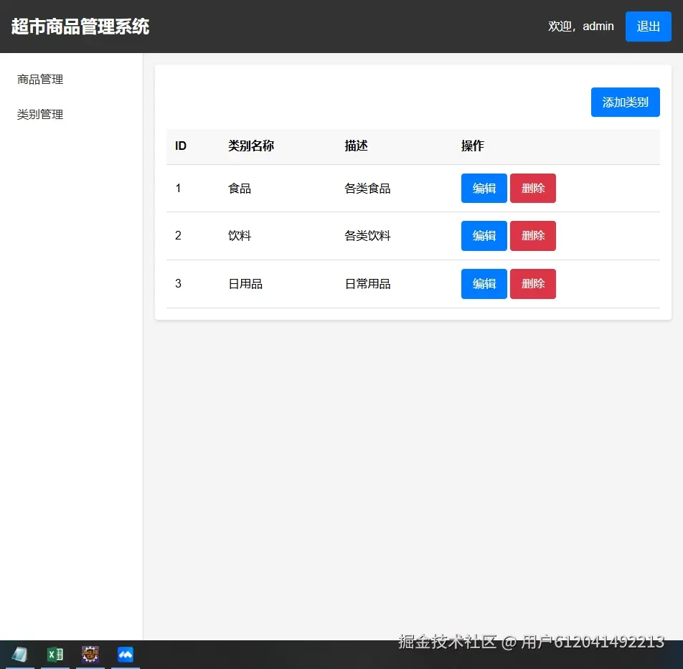
Task: Select the 饮料 name cell
Action: 240,236
